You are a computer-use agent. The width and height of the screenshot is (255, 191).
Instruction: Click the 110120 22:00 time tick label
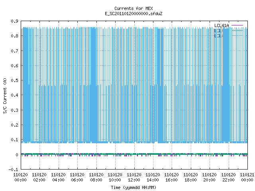[228, 177]
